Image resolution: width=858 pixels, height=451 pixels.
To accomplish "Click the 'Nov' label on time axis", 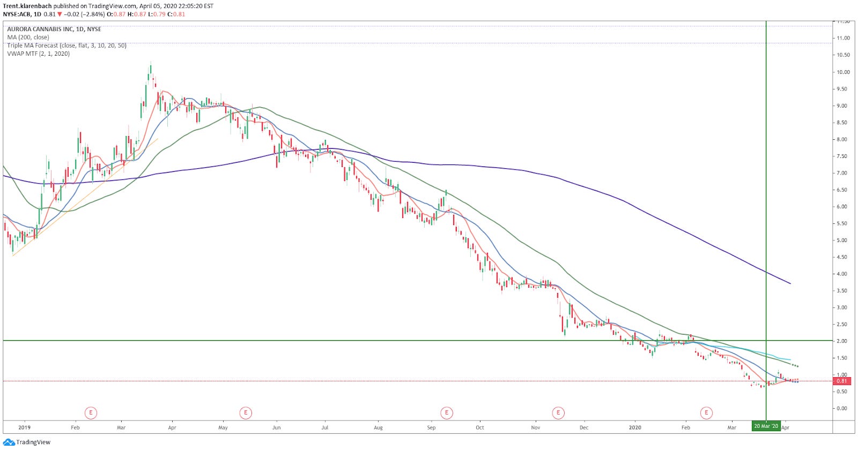I will coord(535,427).
